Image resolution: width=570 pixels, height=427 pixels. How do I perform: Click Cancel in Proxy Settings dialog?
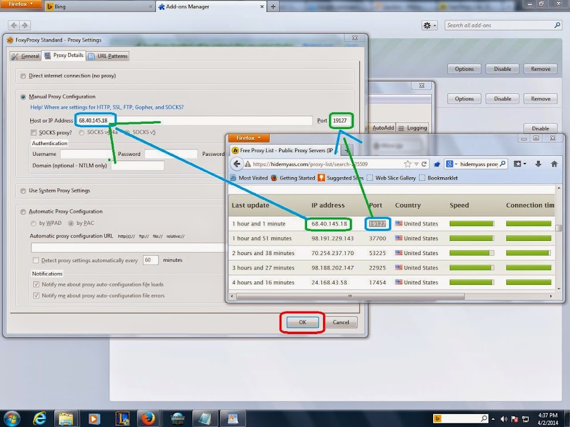340,322
